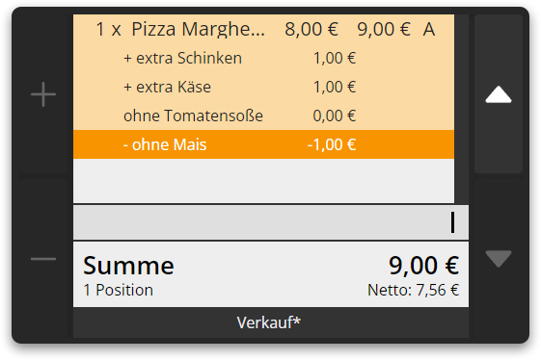Click the minus quantity icon
Image resolution: width=541 pixels, height=360 pixels.
[43, 259]
